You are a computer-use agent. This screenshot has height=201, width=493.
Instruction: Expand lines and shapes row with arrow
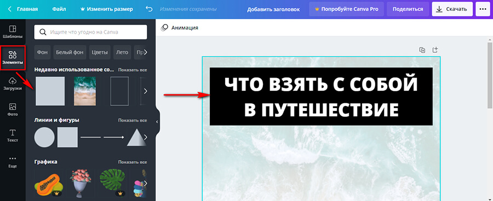pos(145,137)
